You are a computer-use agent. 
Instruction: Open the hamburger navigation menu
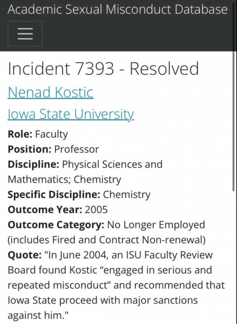[25, 34]
